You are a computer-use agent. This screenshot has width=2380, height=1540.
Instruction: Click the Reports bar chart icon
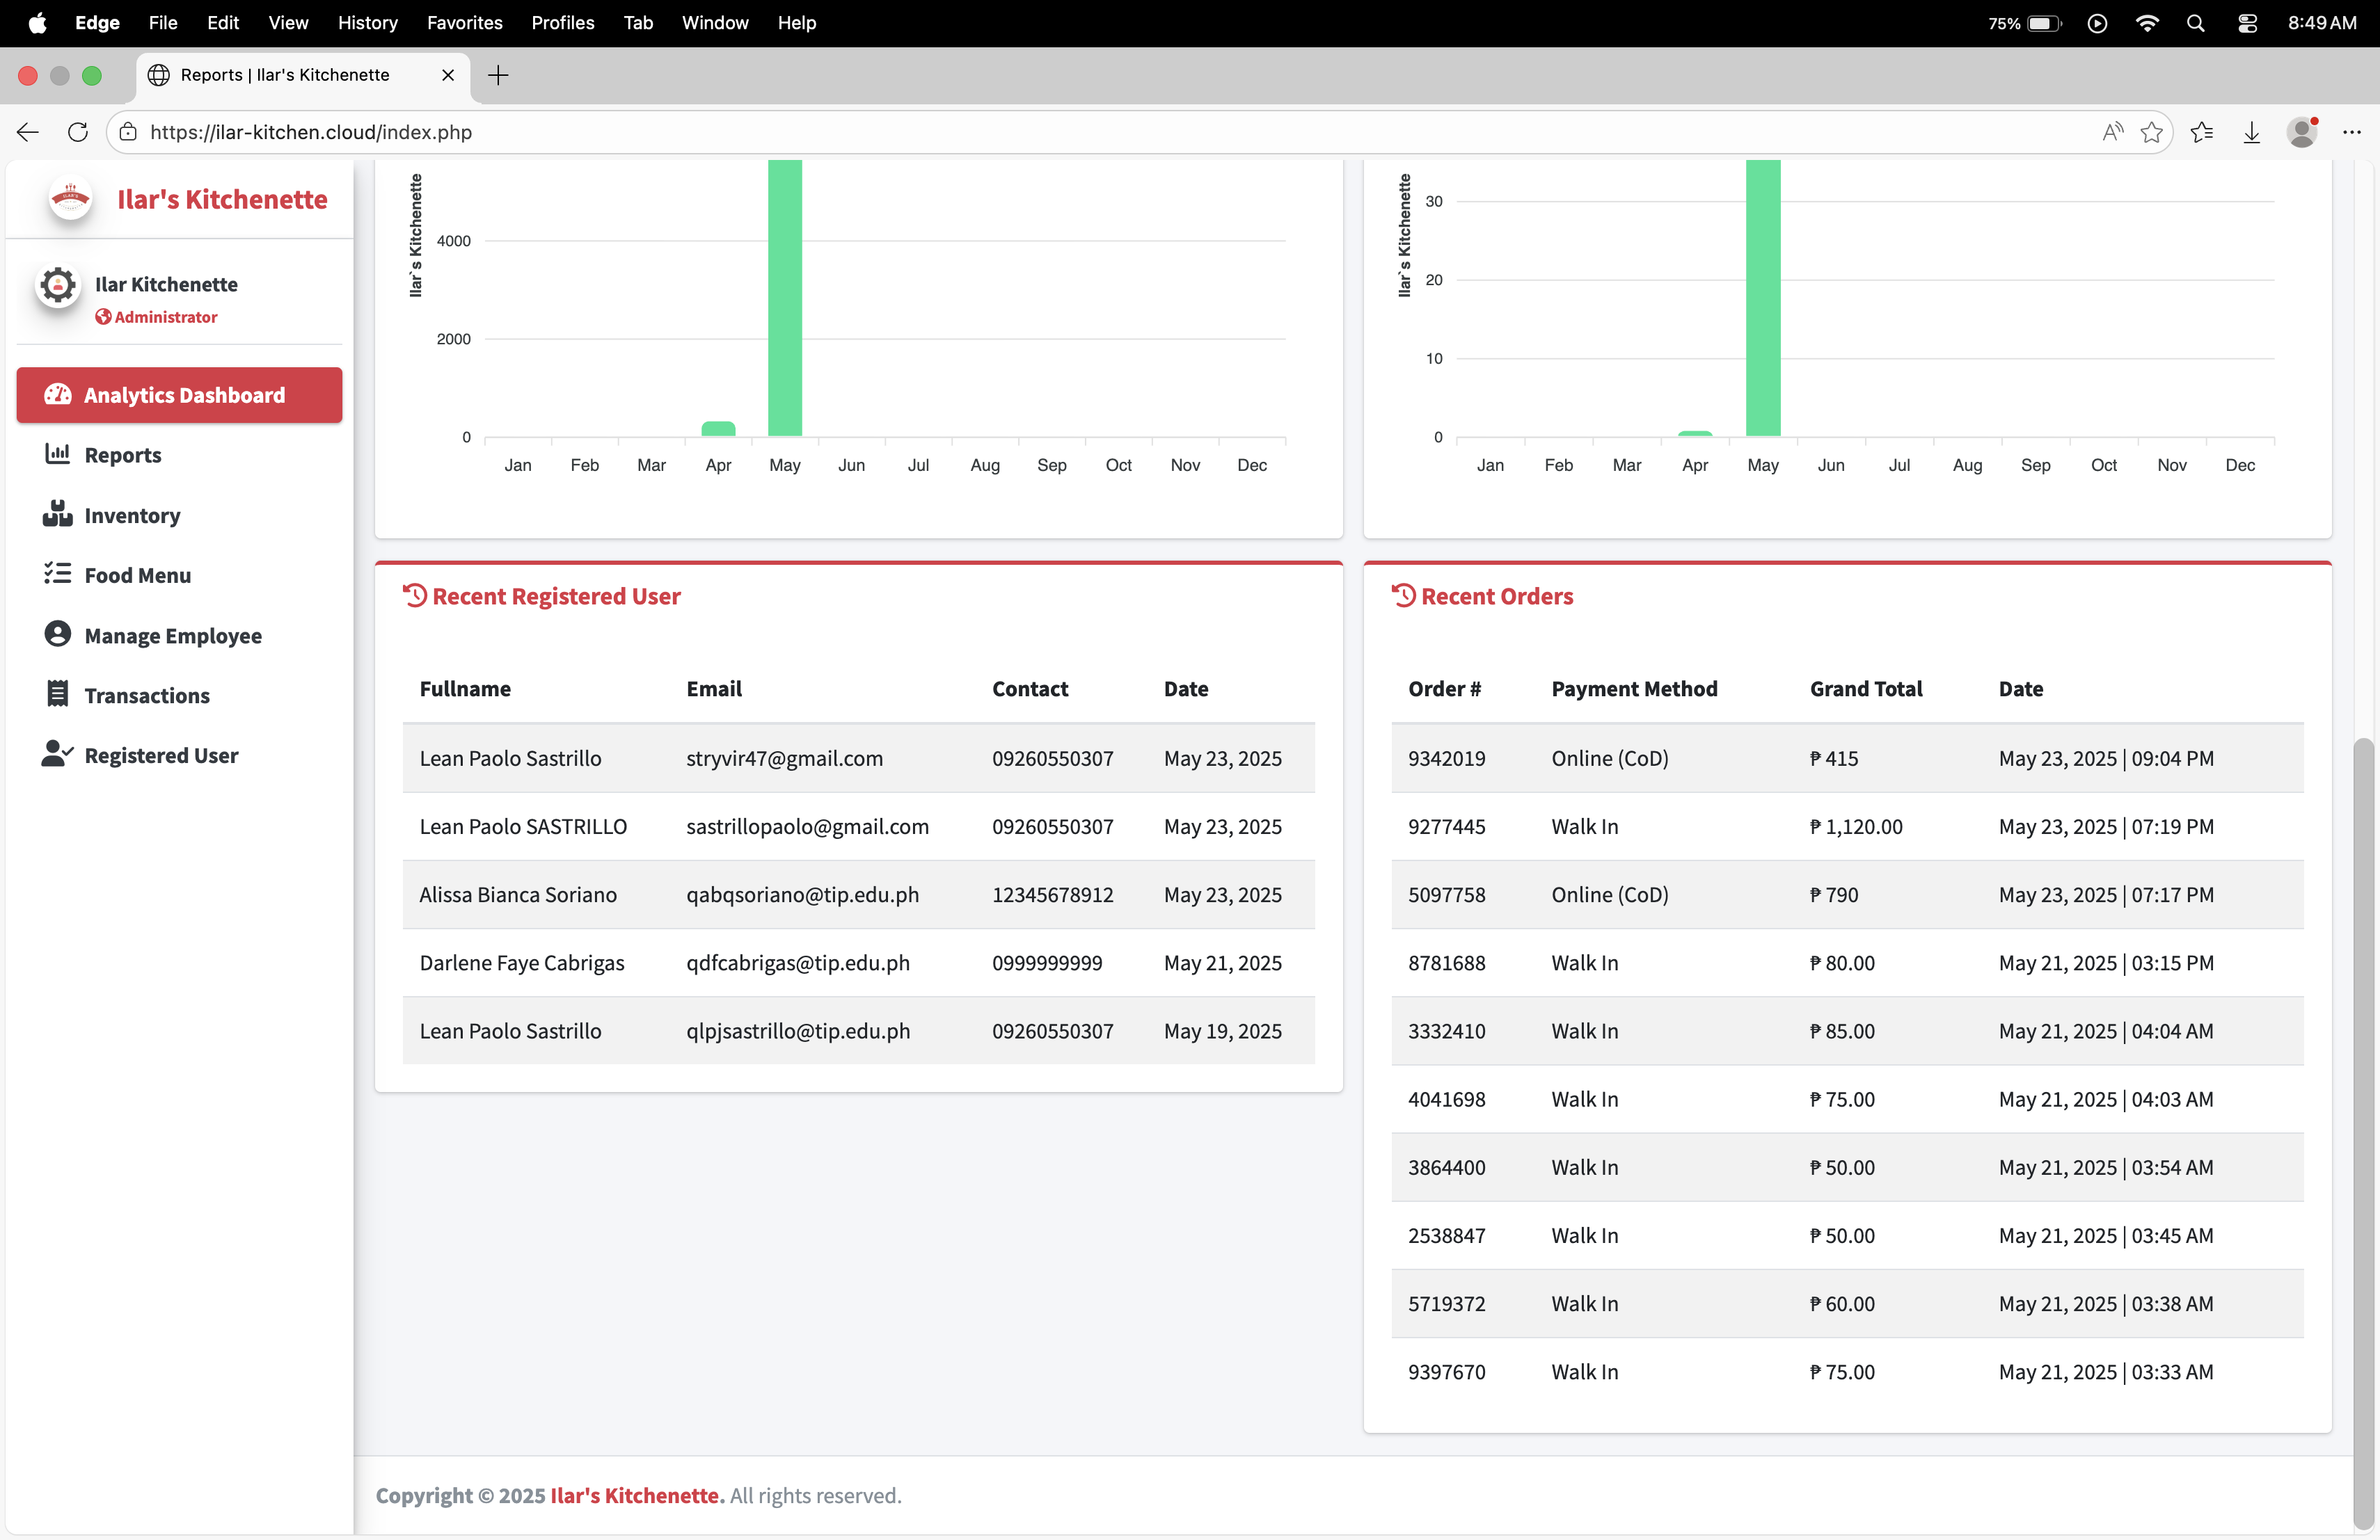click(57, 455)
